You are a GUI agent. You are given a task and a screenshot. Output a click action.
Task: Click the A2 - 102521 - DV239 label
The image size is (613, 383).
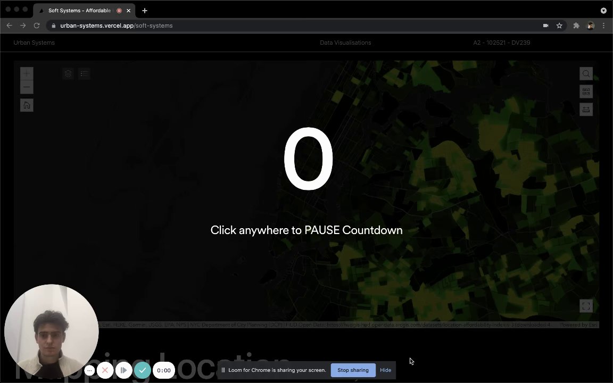(x=502, y=43)
